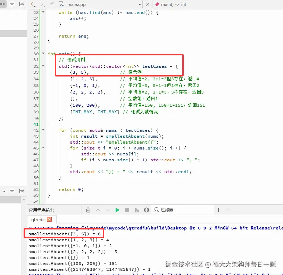Clear application output with trash icon
283x275 pixels.
click(x=88, y=210)
